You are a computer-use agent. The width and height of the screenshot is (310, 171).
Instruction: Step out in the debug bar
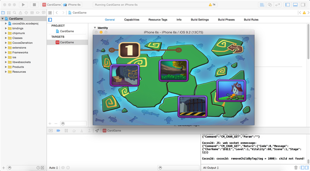(89, 130)
